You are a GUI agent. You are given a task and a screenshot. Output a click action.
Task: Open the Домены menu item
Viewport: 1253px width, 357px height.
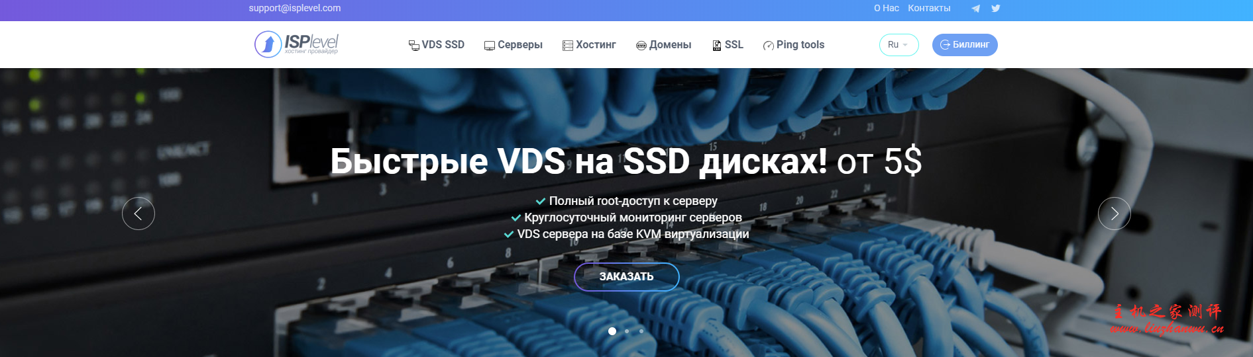pyautogui.click(x=663, y=45)
